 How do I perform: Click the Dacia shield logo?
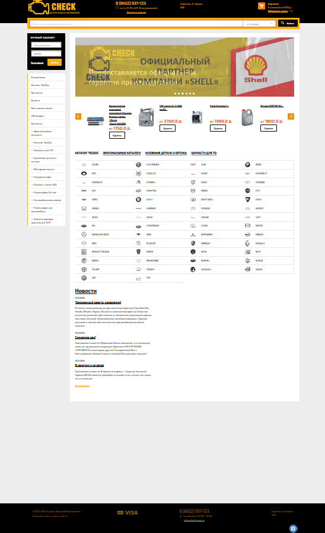[x=193, y=182]
